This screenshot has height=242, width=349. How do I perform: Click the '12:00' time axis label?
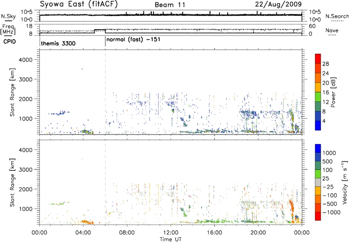coord(171,233)
